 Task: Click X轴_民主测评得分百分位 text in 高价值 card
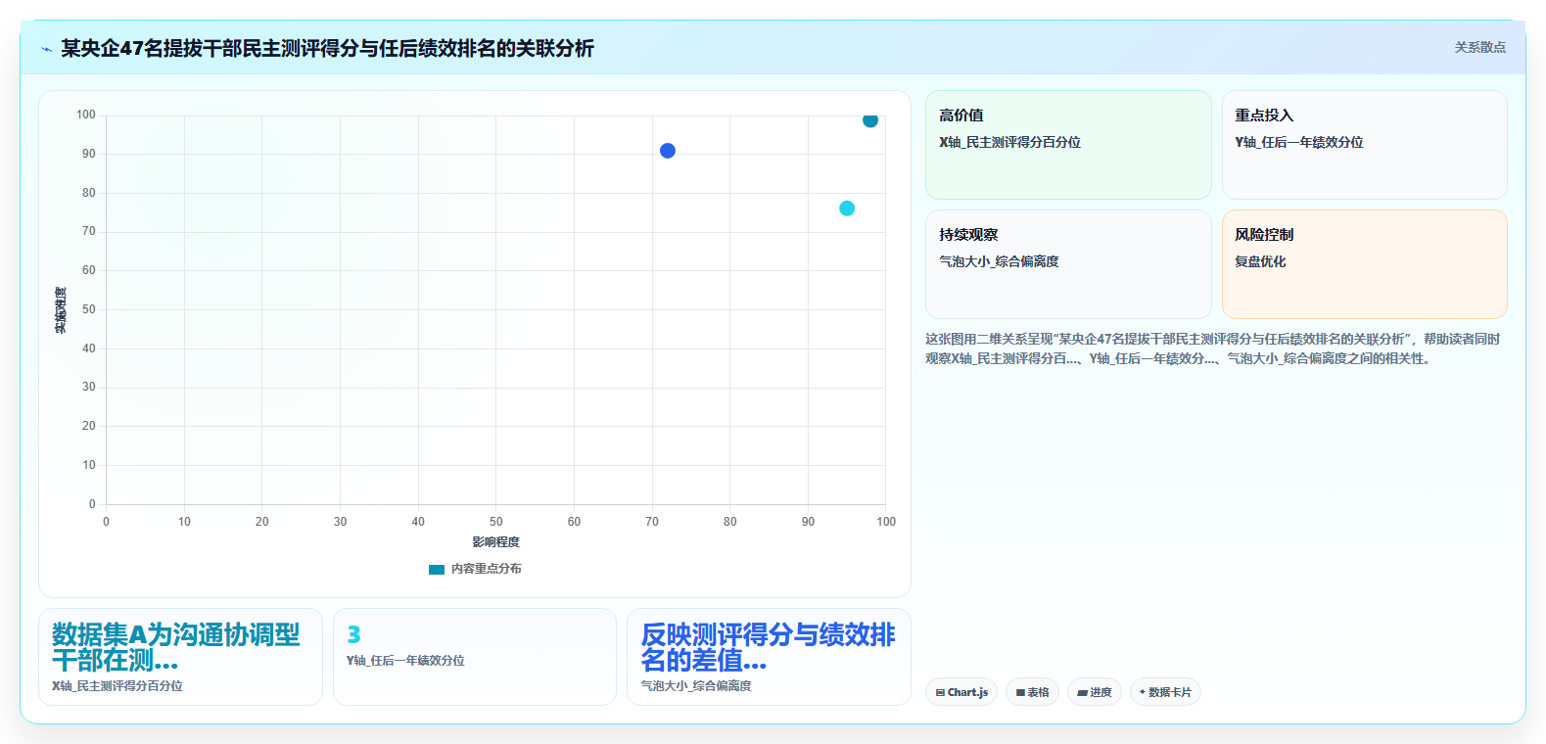tap(1009, 142)
